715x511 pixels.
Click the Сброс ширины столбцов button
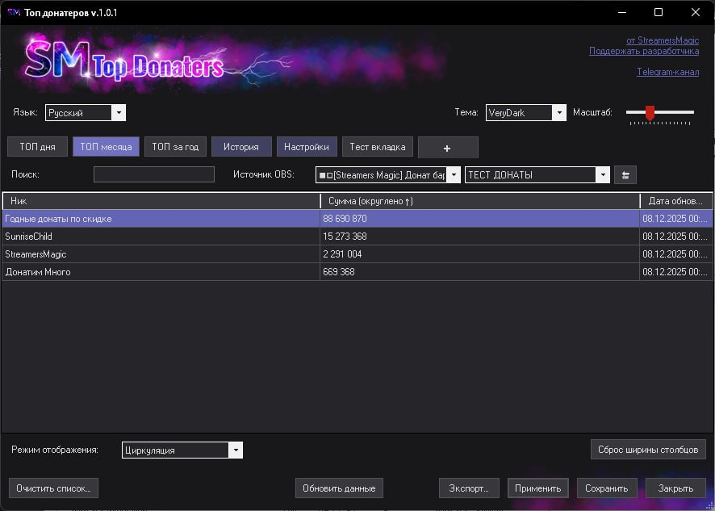[648, 449]
